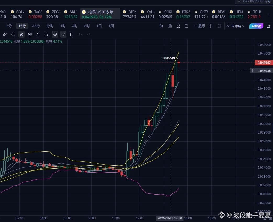Screen dimensions: 273x222
Task: Select the ruler measure tool
Action: (5, 34)
